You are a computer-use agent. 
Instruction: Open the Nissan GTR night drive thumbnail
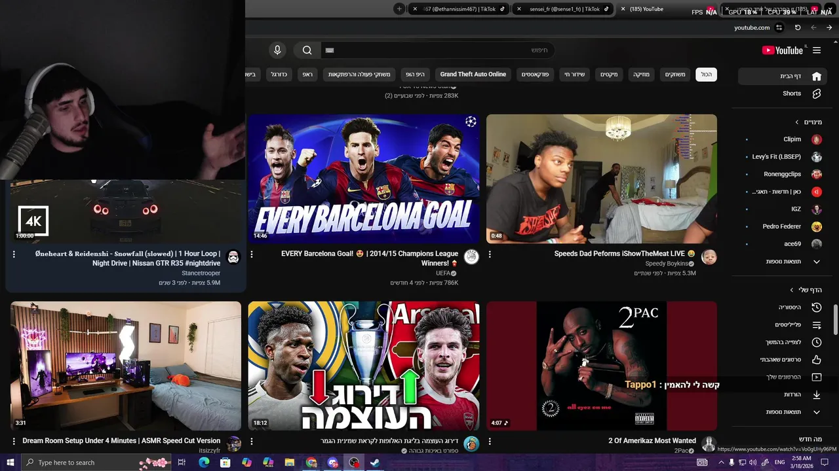(x=126, y=211)
